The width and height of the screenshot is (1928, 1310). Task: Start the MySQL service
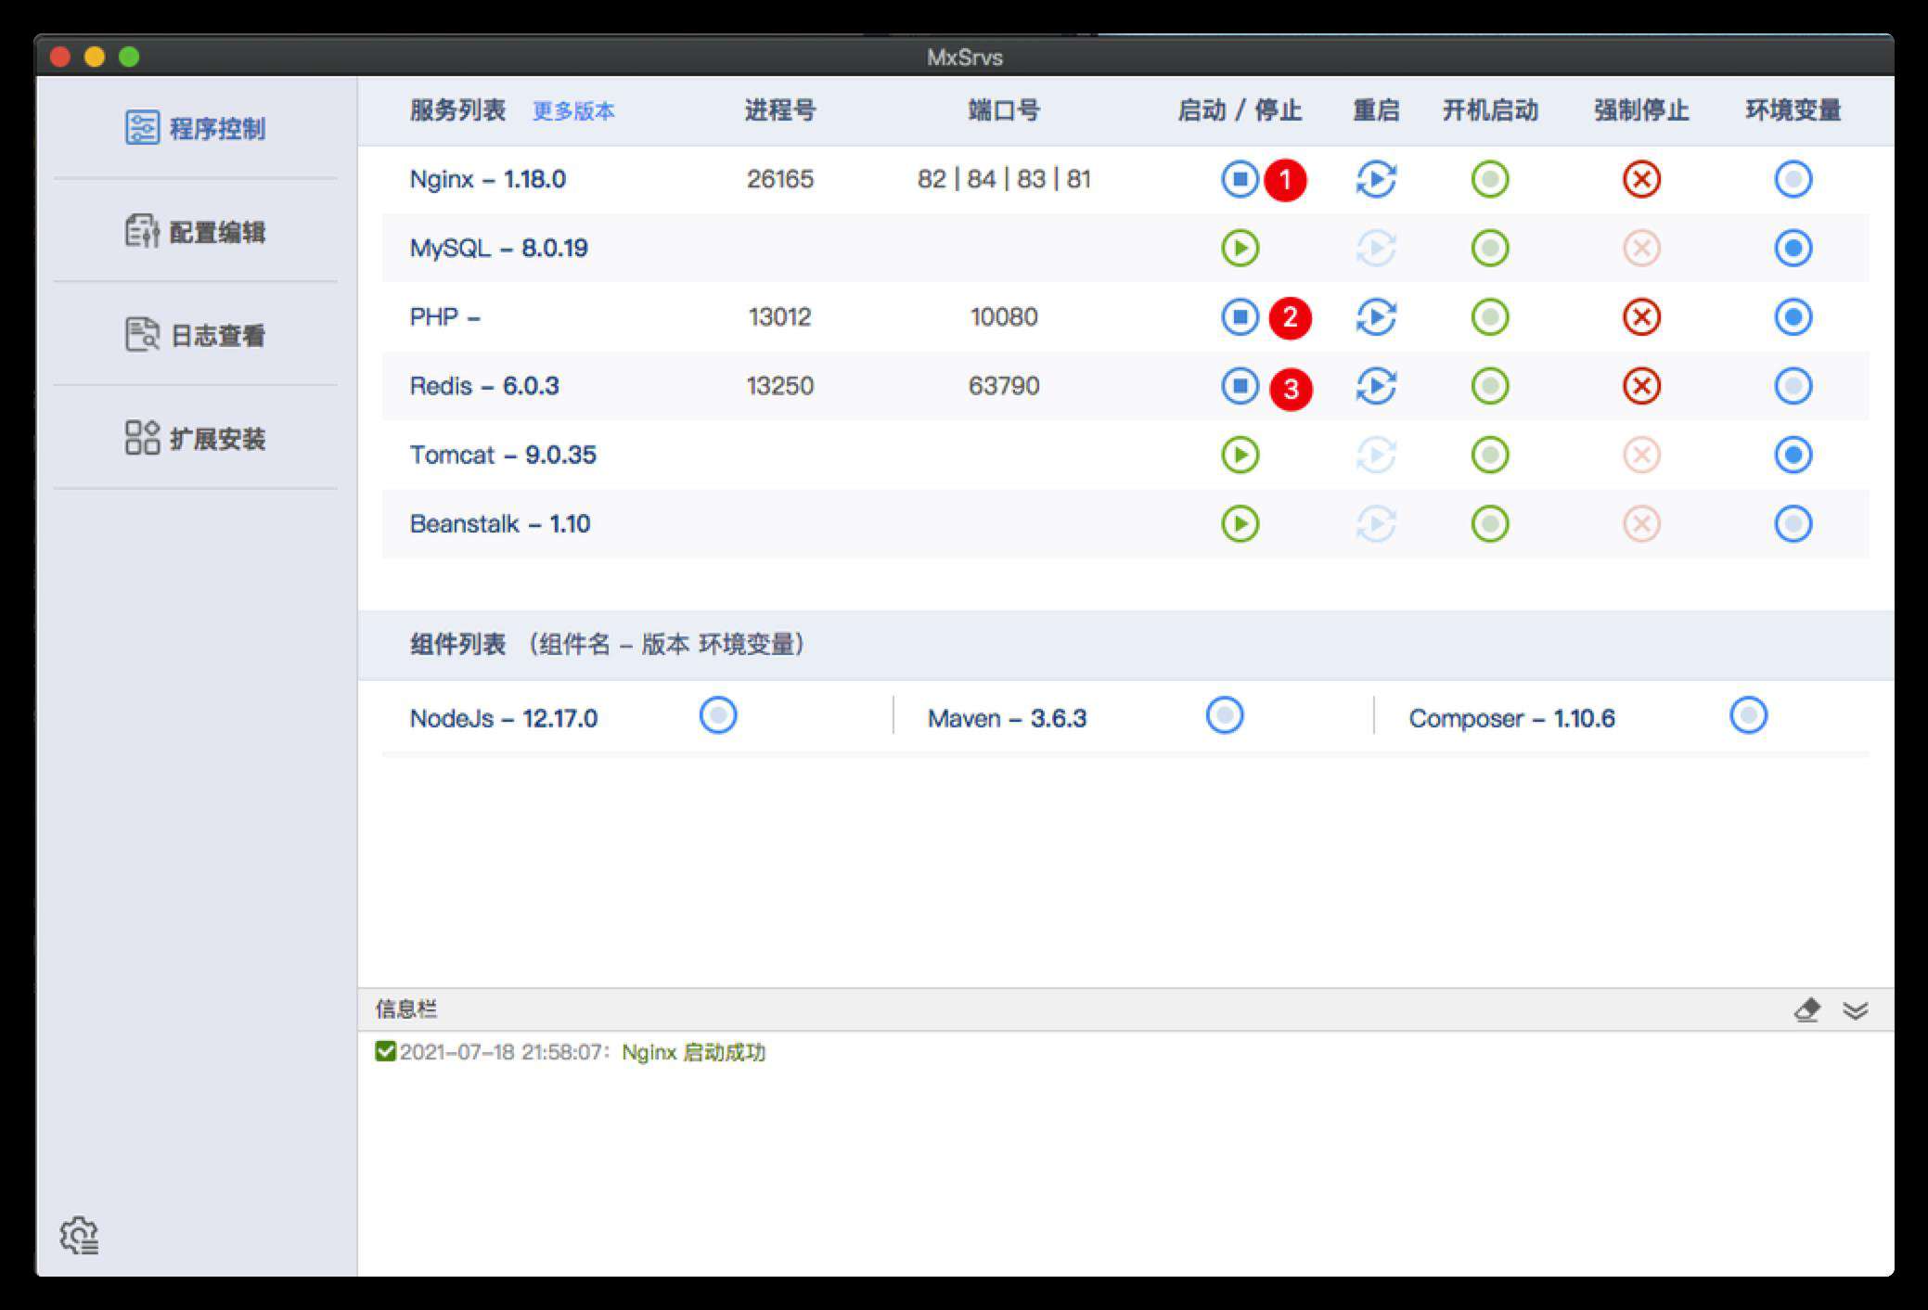click(x=1240, y=248)
